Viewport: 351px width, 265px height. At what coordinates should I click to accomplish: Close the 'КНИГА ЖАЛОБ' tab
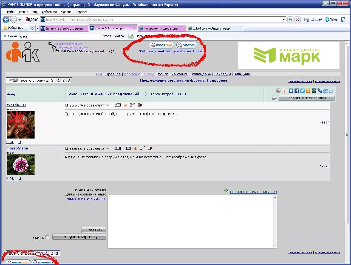click(134, 28)
